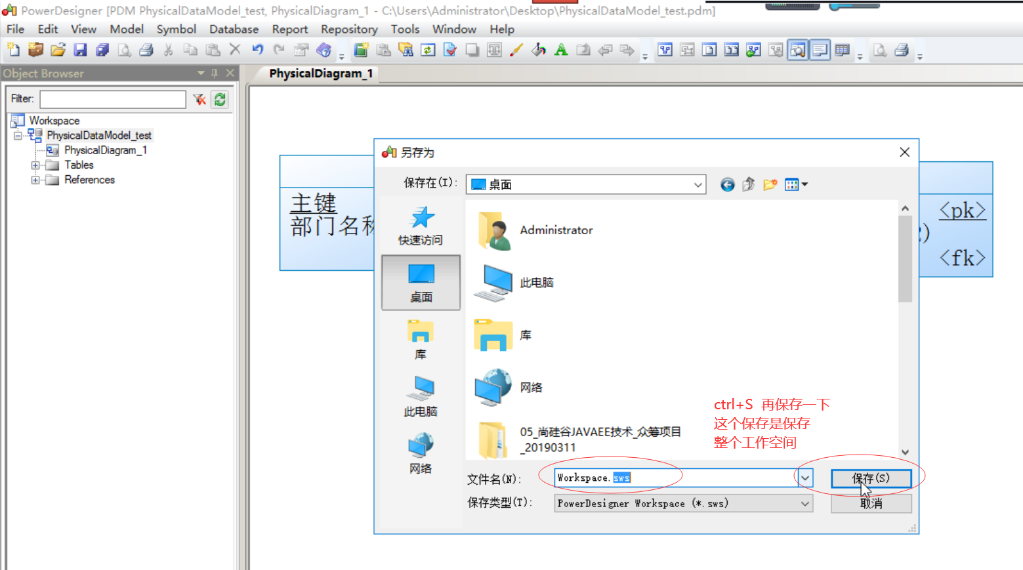Pin the Object Browser panel
The width and height of the screenshot is (1023, 570).
215,73
